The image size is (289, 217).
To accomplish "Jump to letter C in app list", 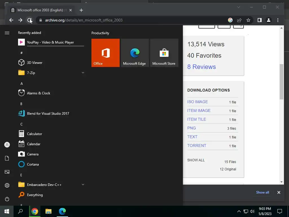I will coord(21,124).
